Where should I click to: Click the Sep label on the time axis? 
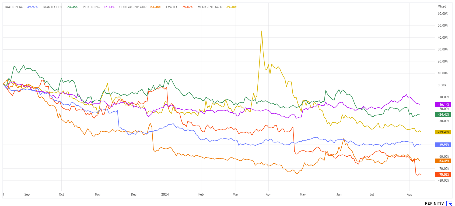pos(27,194)
